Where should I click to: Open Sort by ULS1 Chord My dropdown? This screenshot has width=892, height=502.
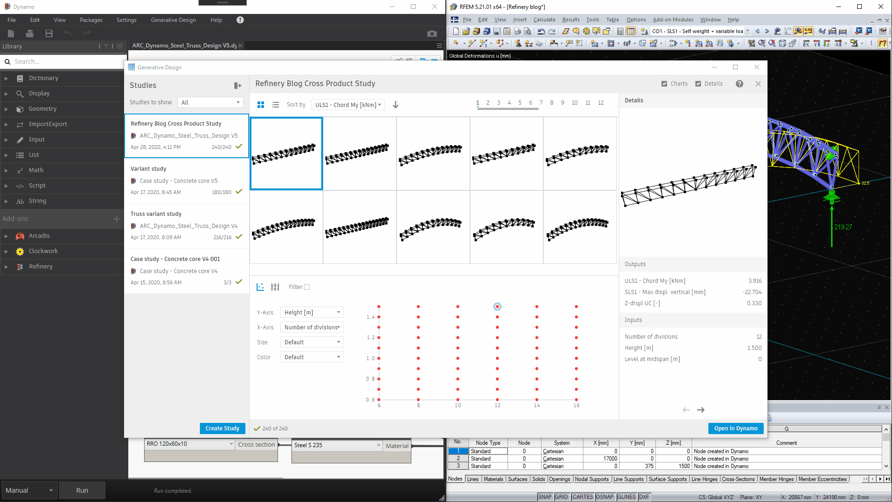[x=348, y=105]
